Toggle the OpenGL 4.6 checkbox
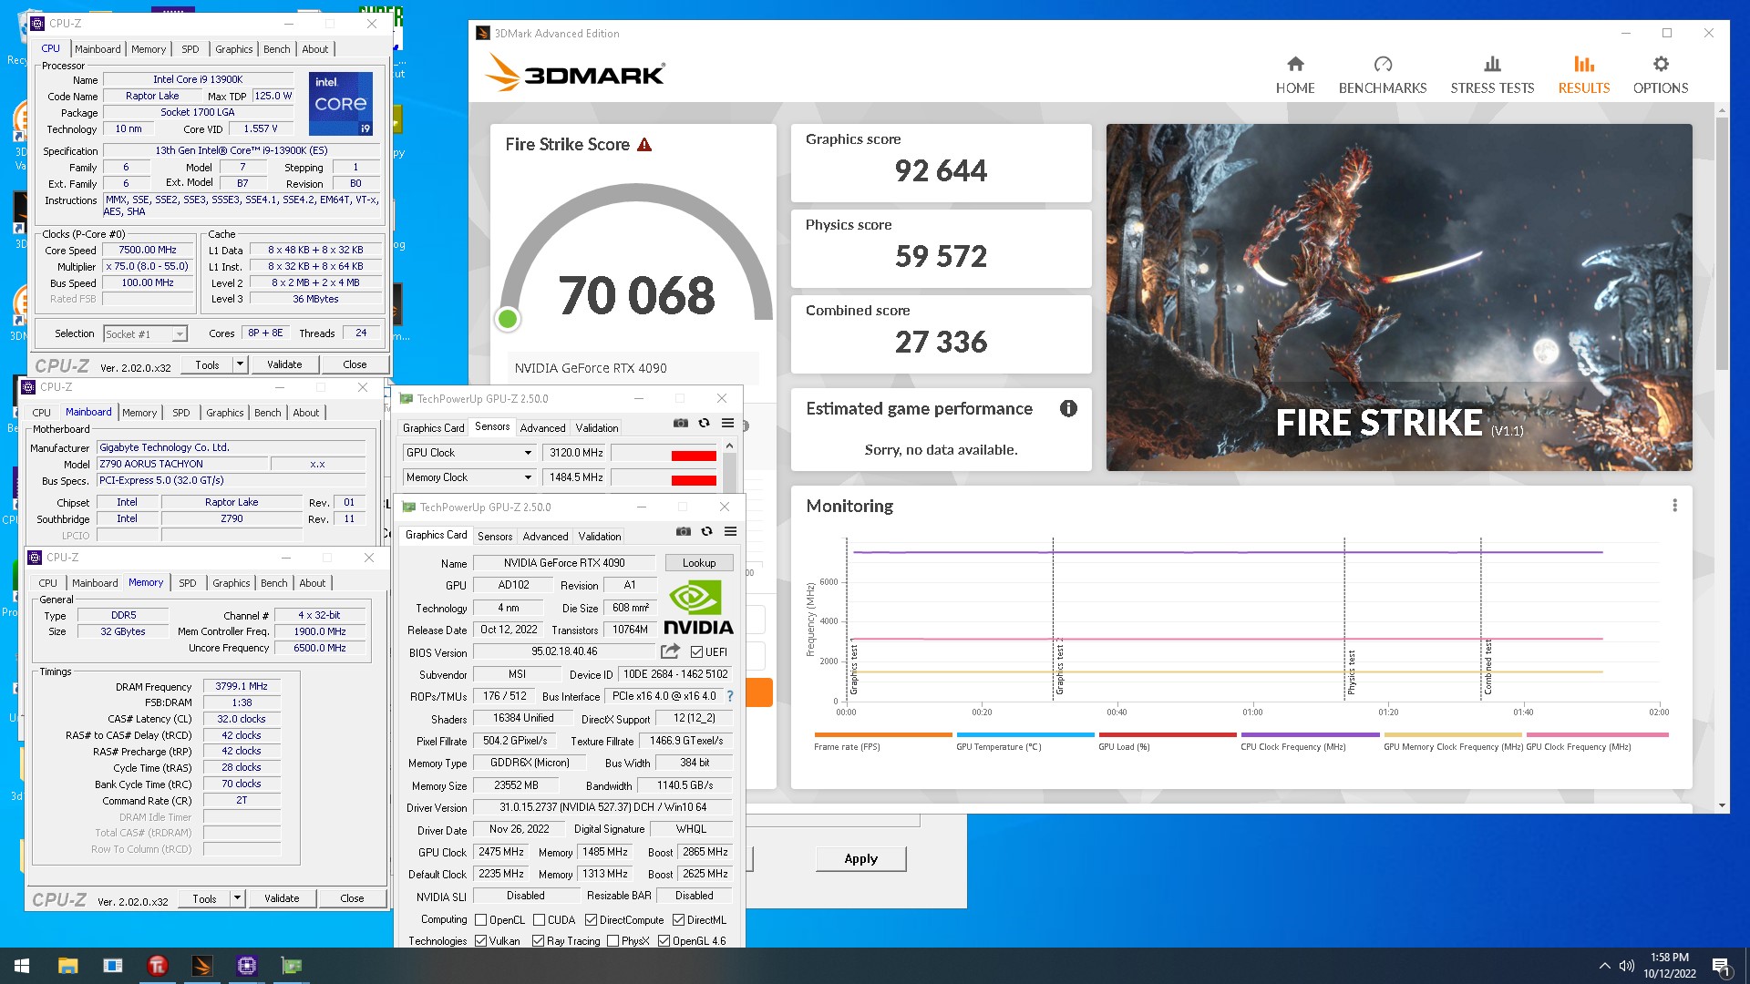 coord(664,941)
